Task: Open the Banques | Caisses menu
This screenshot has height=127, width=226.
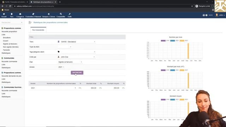Action: (49, 15)
